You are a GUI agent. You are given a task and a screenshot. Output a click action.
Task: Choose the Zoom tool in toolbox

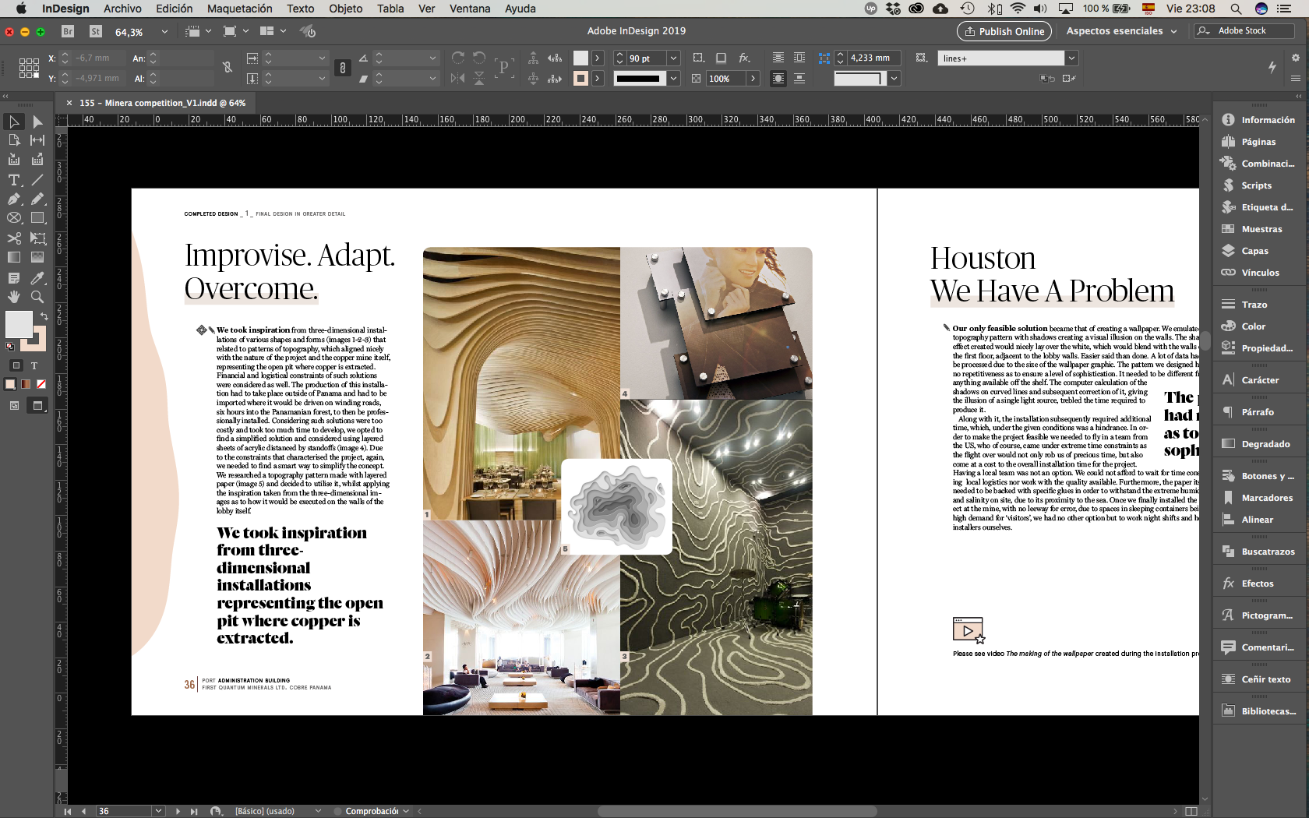(37, 297)
